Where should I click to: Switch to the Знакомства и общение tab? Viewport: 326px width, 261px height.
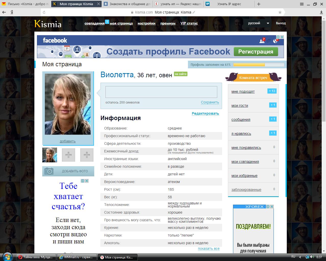click(127, 4)
